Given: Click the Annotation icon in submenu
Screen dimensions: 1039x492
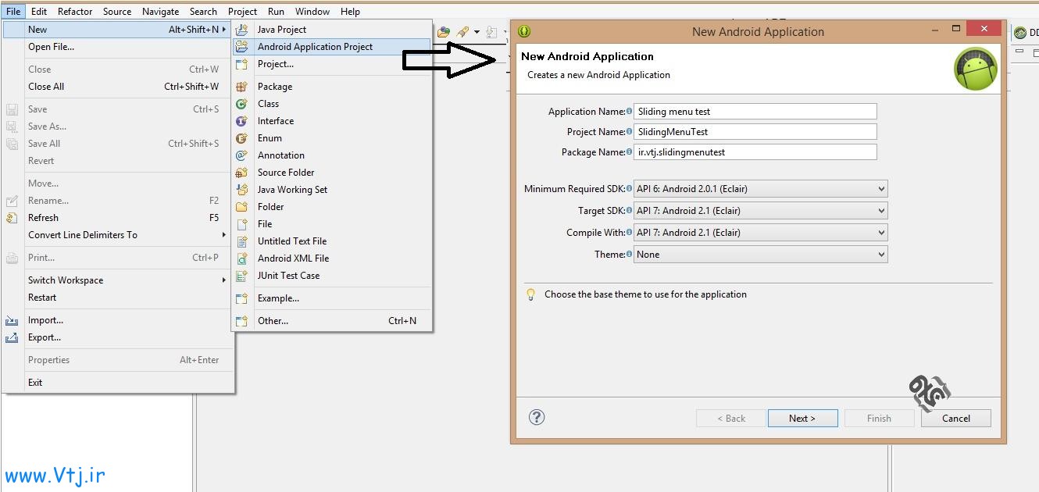Looking at the screenshot, I should tap(242, 155).
